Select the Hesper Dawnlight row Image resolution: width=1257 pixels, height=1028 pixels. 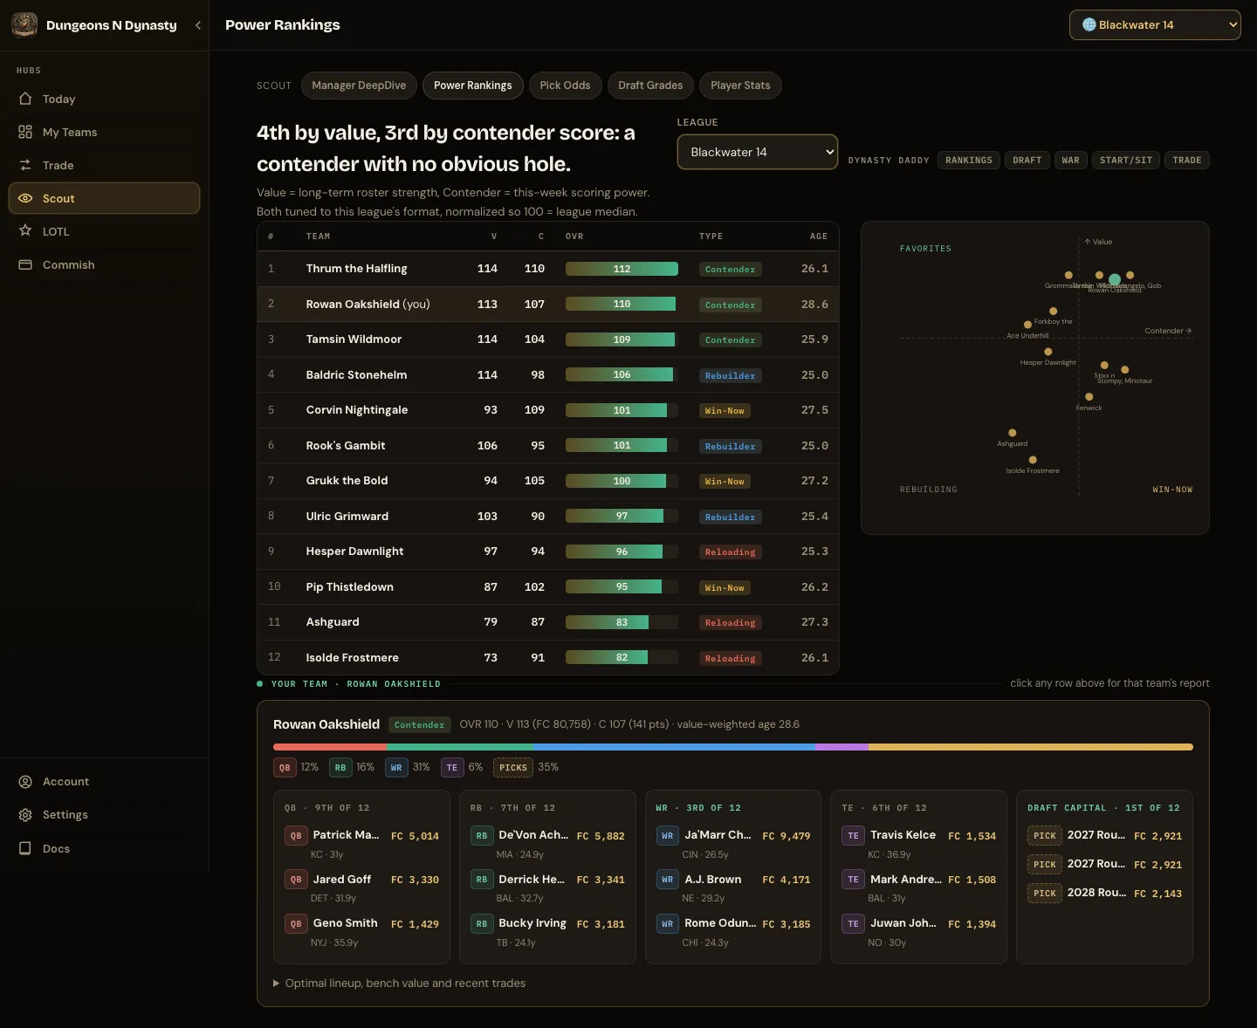(x=548, y=552)
